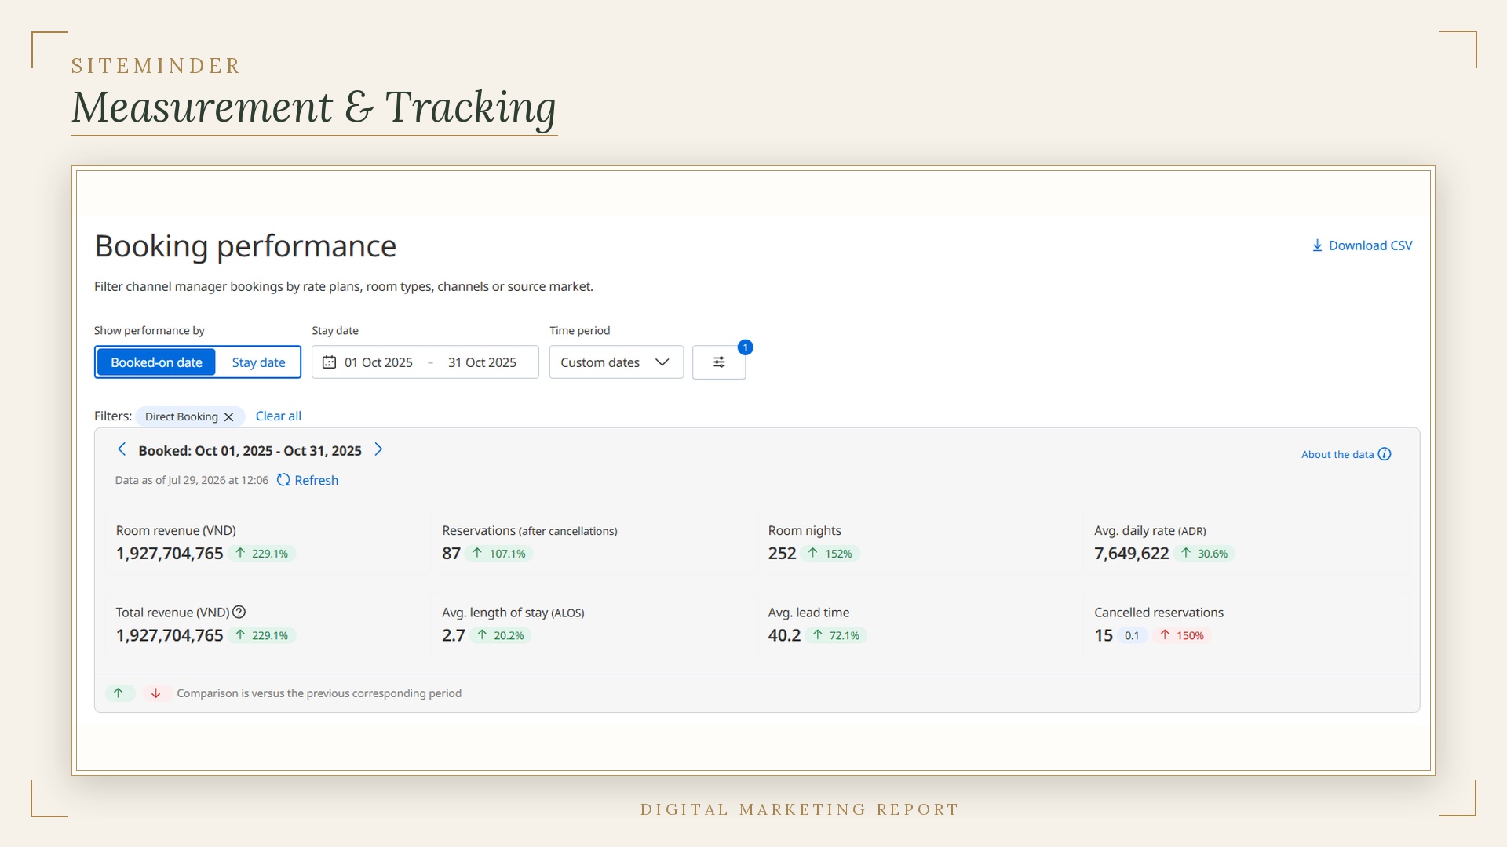Click Clear all filters link
1507x847 pixels.
coord(278,416)
